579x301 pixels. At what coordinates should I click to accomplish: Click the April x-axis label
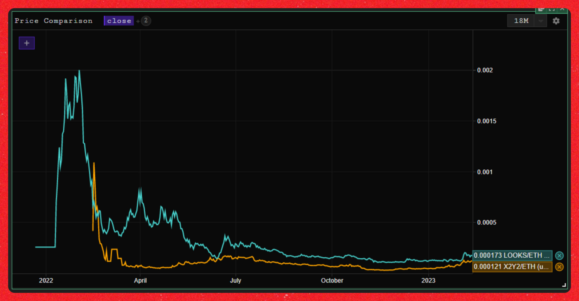140,281
